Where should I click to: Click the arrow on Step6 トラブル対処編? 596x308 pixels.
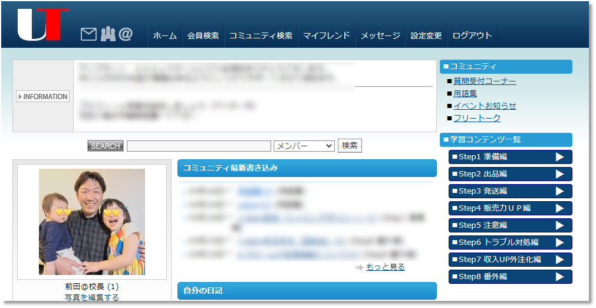coord(559,243)
